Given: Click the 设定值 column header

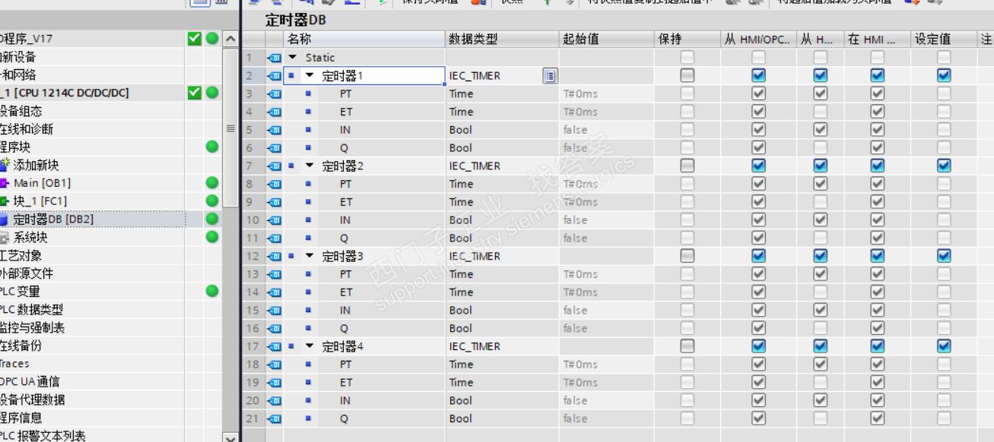Looking at the screenshot, I should [944, 39].
